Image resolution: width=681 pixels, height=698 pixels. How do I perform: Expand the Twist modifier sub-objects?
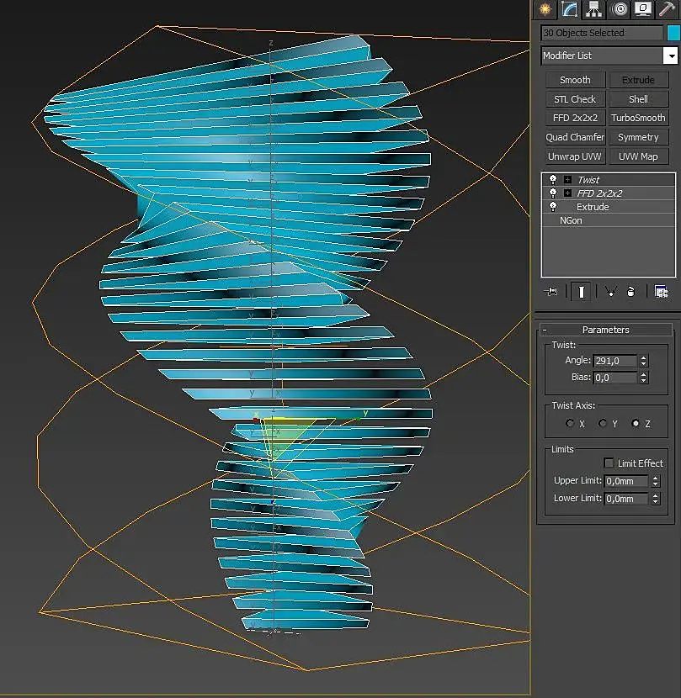point(567,180)
